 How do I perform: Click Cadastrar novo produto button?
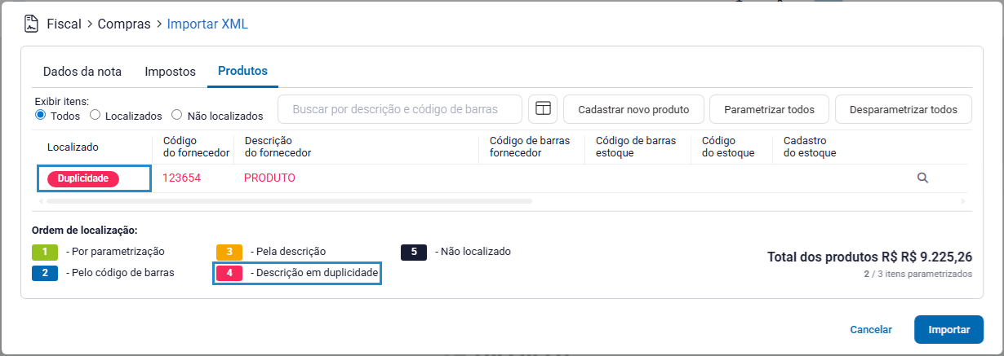point(633,109)
